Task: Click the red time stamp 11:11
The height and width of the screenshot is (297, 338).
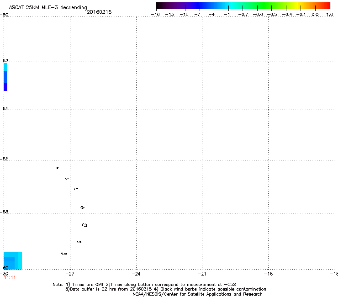Action: coord(10,277)
